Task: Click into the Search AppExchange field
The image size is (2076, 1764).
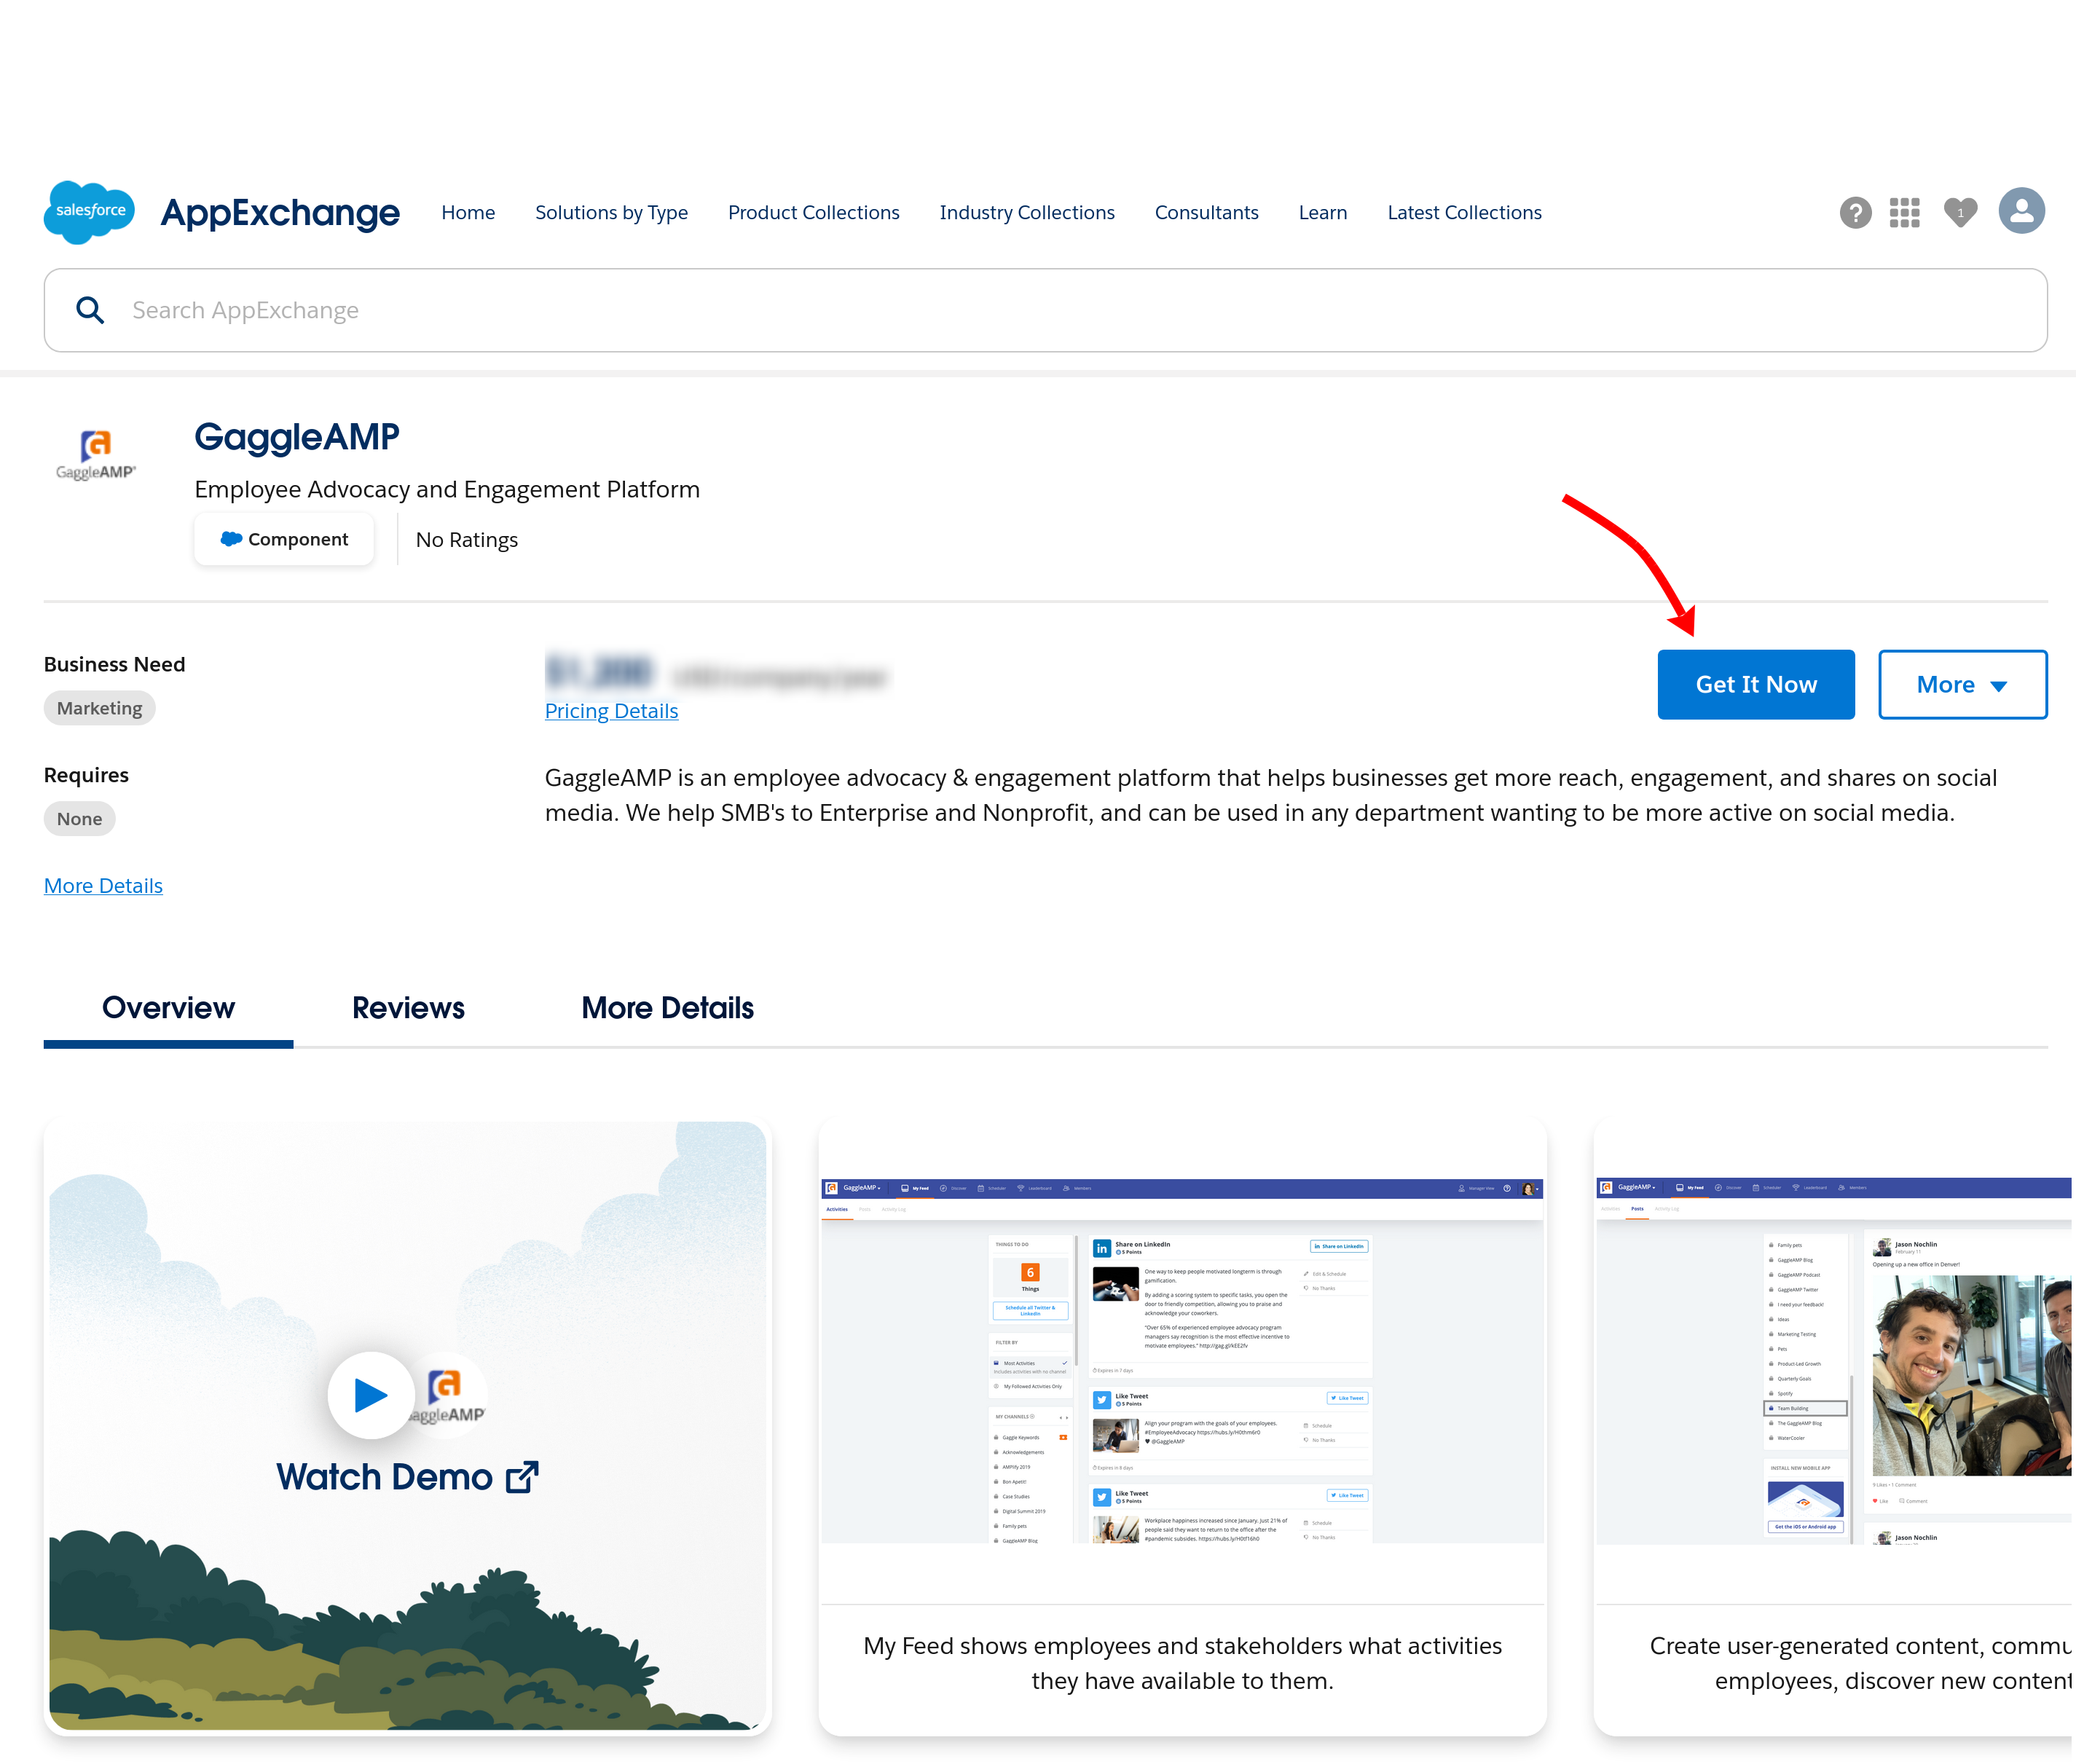Action: 1045,310
